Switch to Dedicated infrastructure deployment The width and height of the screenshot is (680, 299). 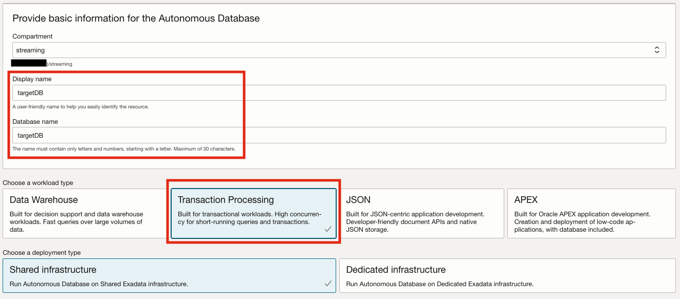[507, 275]
